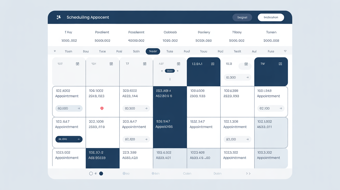
Task: Click calendar icon in the 4.87 card
Action: 178,64
